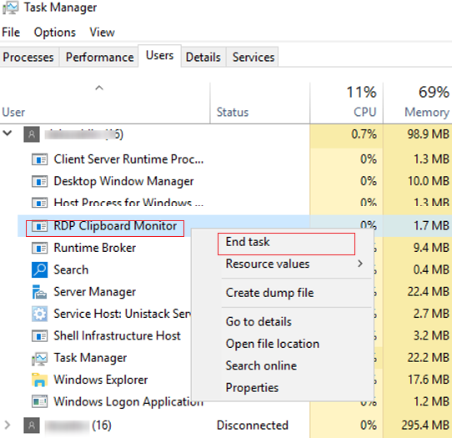Click the Runtime Broker icon
Viewport: 452px width, 438px height.
39,248
